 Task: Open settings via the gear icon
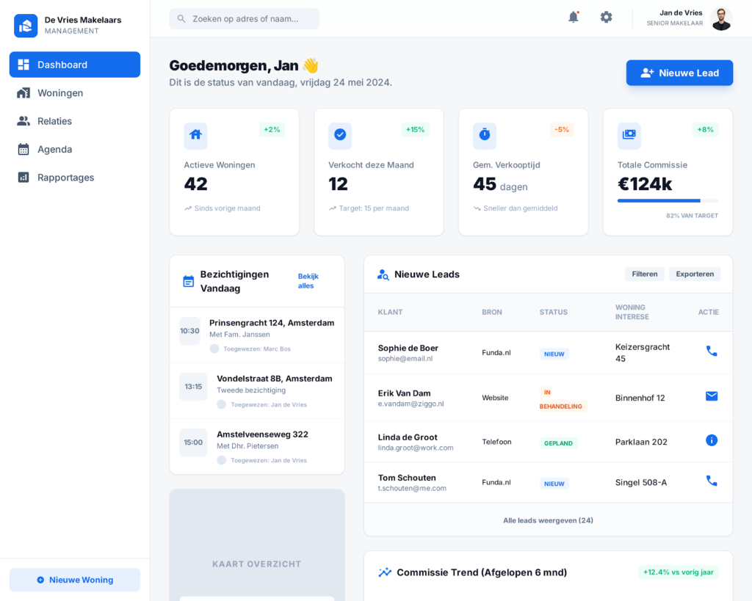click(606, 17)
